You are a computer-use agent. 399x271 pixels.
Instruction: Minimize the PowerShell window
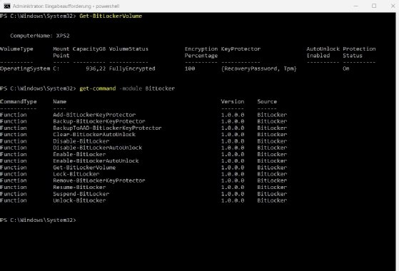click(355, 6)
